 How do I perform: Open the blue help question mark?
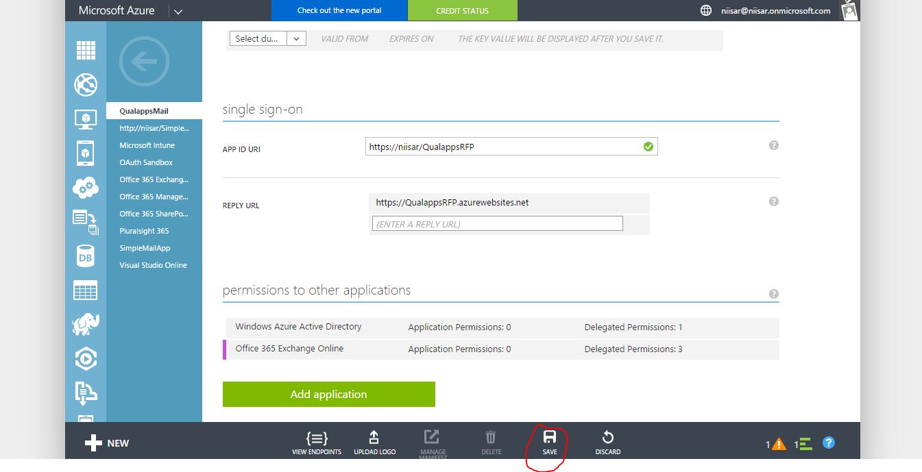[829, 443]
